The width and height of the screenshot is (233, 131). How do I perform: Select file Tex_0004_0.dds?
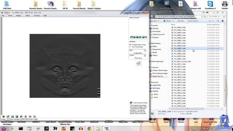(179, 27)
